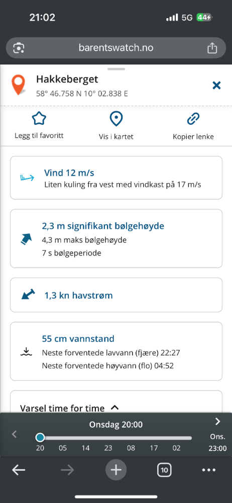Tap the time slider handle at 20

point(40,438)
